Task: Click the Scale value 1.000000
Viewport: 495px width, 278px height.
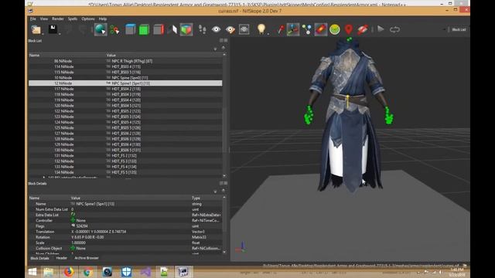Action: tap(79, 242)
